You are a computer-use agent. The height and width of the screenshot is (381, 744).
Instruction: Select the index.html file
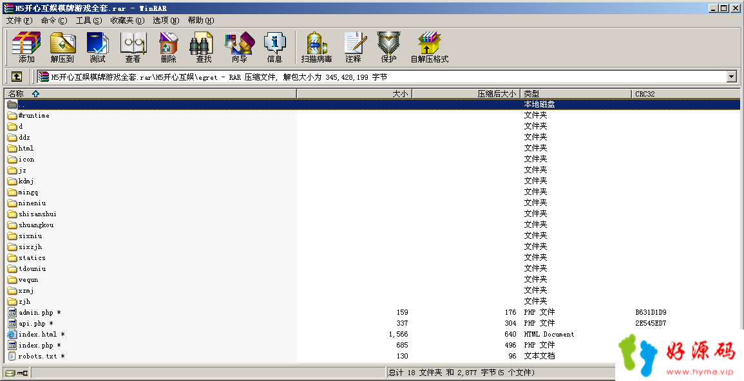[37, 334]
